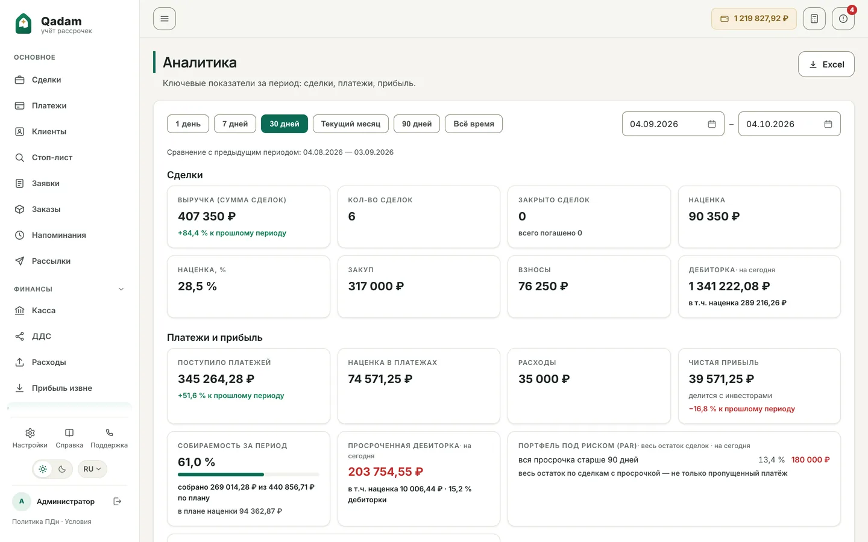Click the Рассылки paper plane icon
Screen dimensions: 868x542
tap(19, 261)
